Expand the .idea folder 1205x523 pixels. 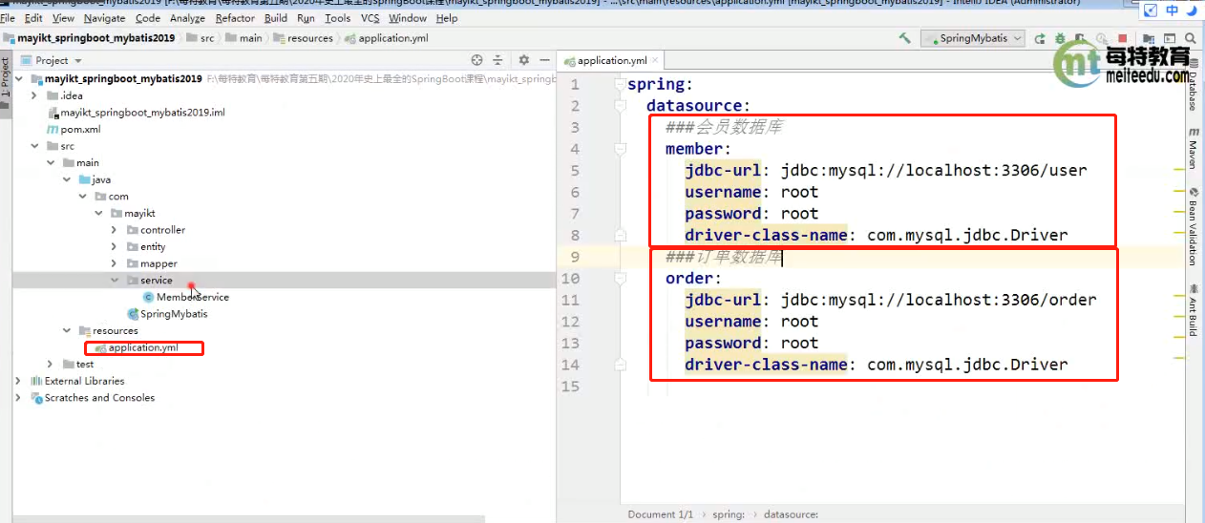36,95
